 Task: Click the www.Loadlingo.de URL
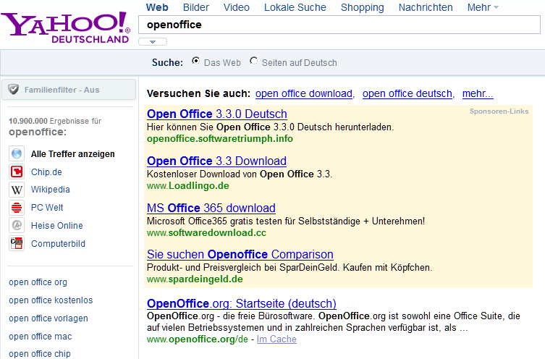pyautogui.click(x=188, y=185)
